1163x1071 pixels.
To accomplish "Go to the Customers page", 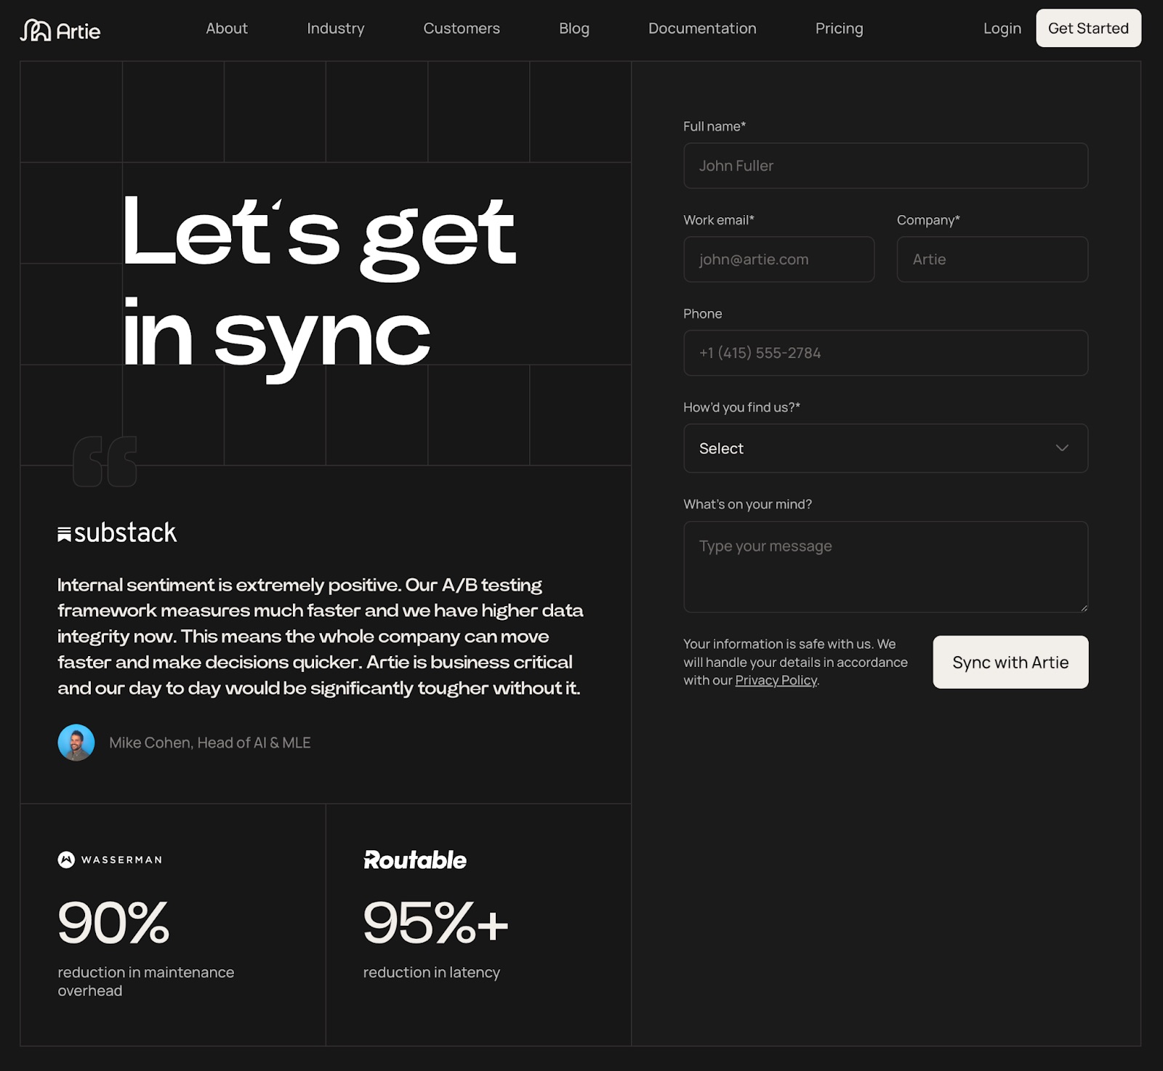I will pos(462,28).
